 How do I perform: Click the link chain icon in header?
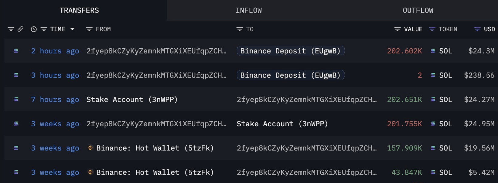click(x=20, y=29)
